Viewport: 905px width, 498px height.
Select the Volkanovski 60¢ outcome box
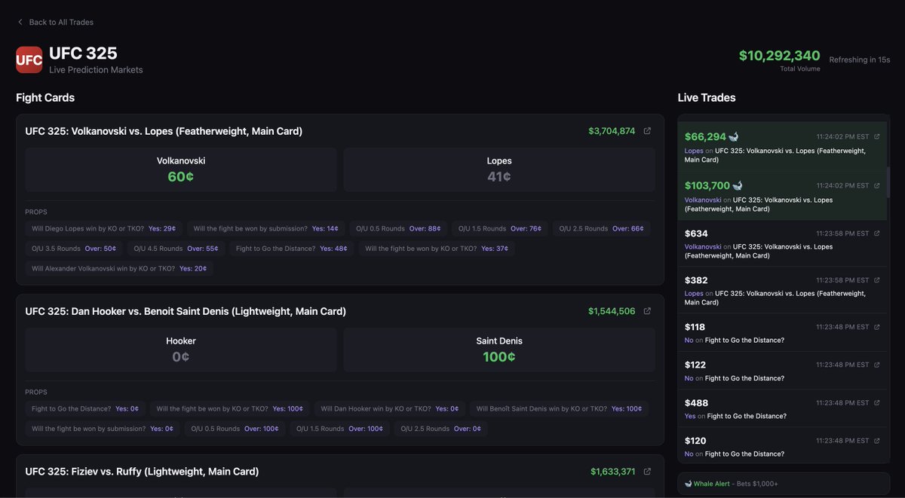coord(181,170)
